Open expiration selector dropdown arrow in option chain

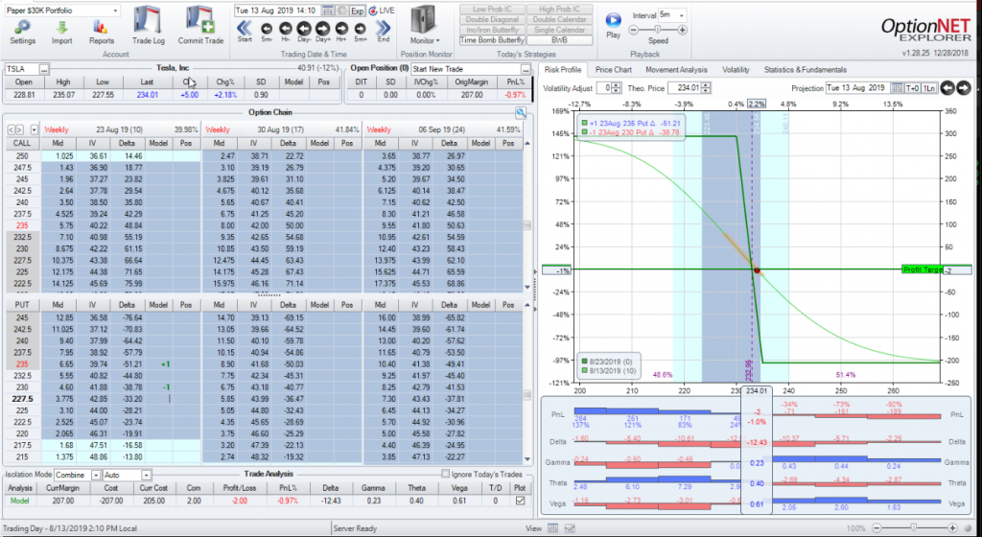click(35, 129)
